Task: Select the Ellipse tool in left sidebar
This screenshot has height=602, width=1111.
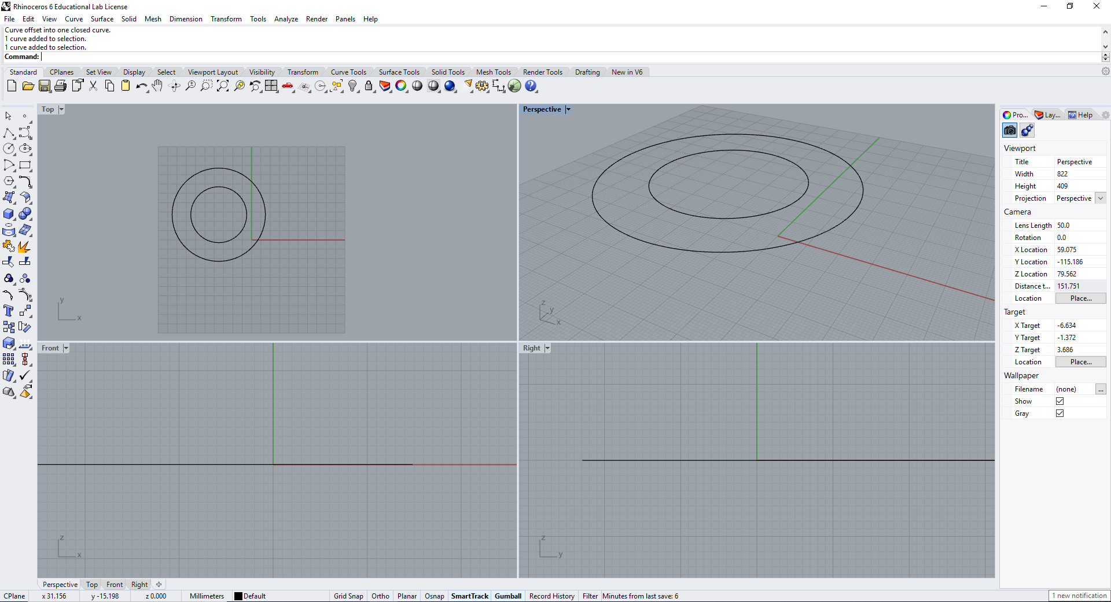Action: coord(25,149)
